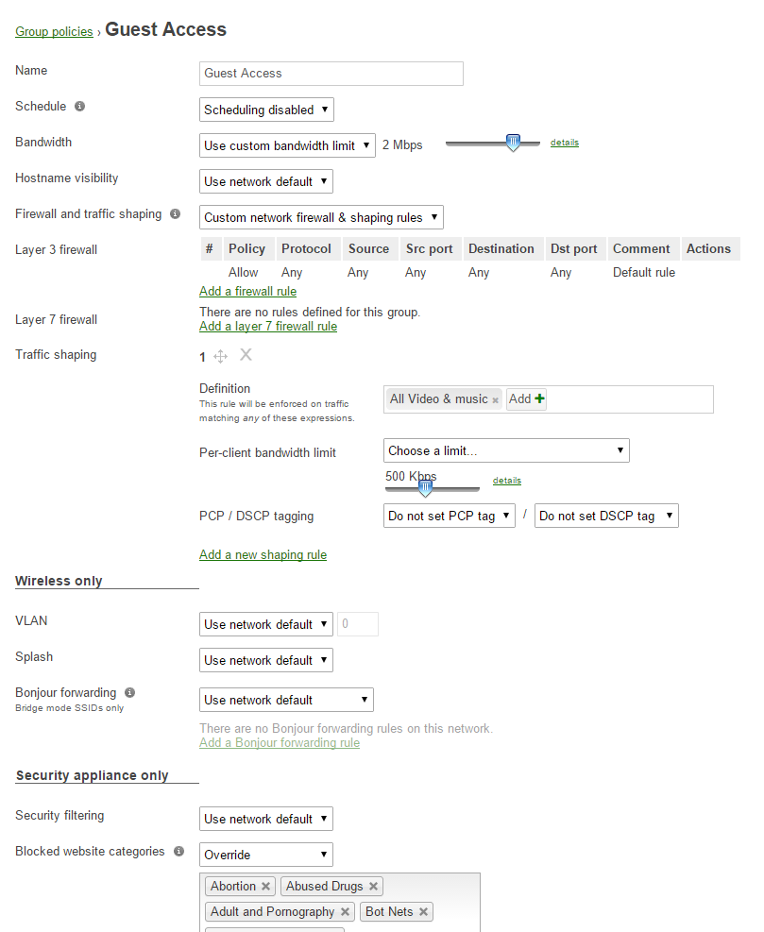The height and width of the screenshot is (932, 764).
Task: Open the custom bandwidth limit dropdown
Action: [288, 145]
